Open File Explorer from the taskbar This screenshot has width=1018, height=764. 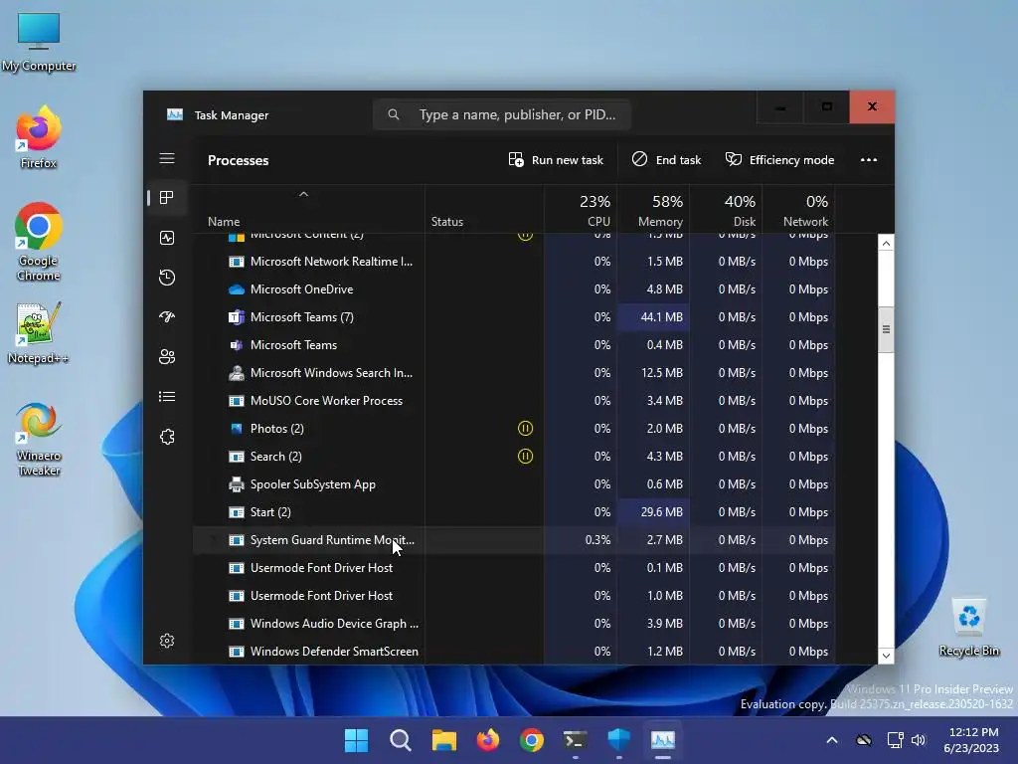coord(444,740)
